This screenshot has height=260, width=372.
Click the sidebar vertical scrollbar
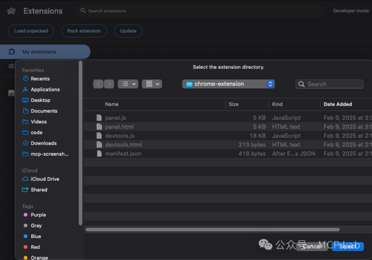click(80, 143)
